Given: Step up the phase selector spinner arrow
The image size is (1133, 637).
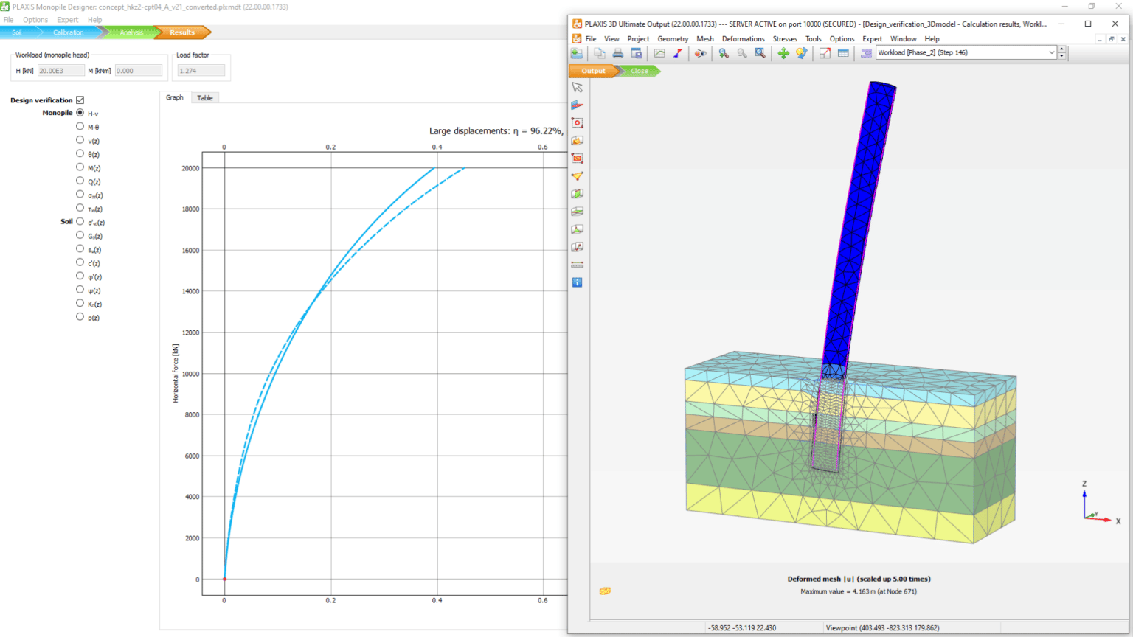Looking at the screenshot, I should pyautogui.click(x=1061, y=49).
